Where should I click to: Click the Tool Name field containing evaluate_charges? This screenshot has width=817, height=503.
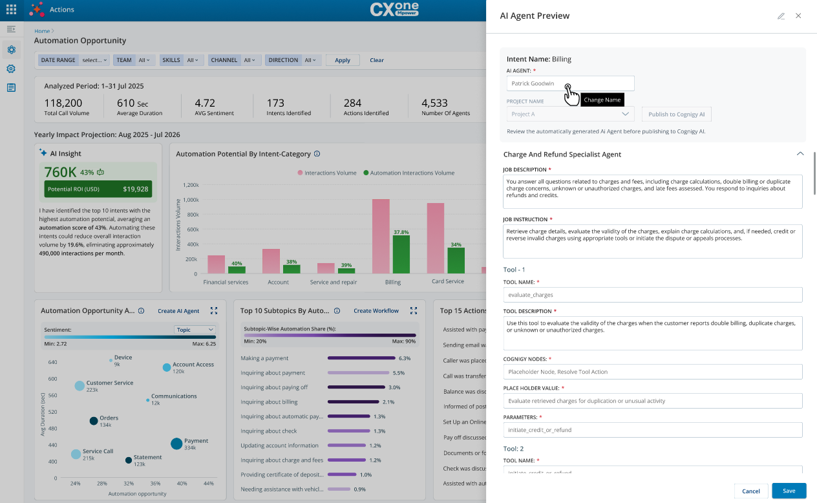[652, 295]
